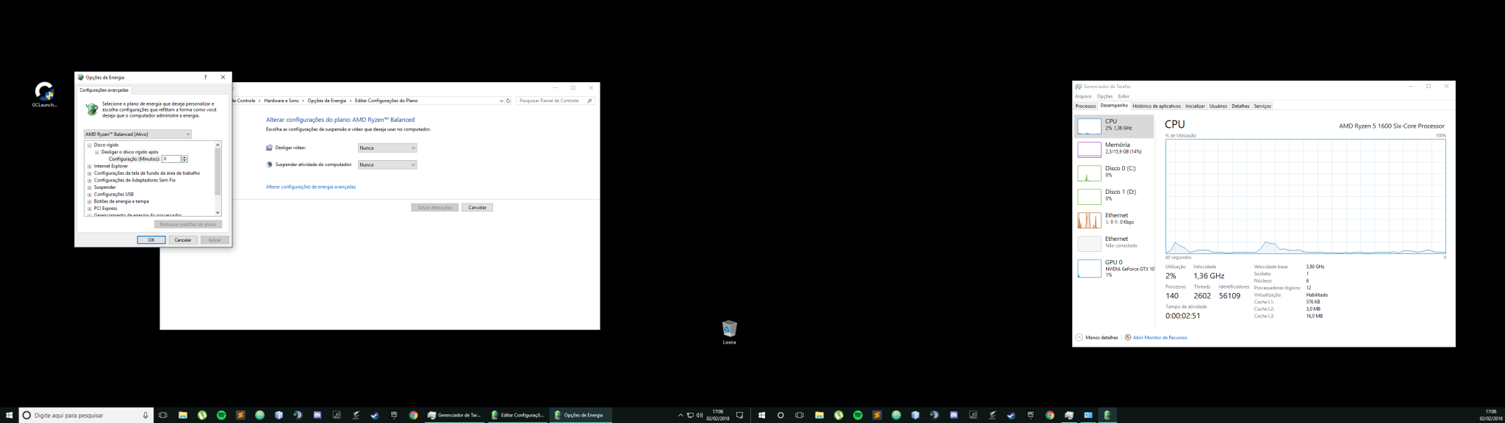
Task: Click Opções de Energia in breadcrumb
Action: (326, 101)
